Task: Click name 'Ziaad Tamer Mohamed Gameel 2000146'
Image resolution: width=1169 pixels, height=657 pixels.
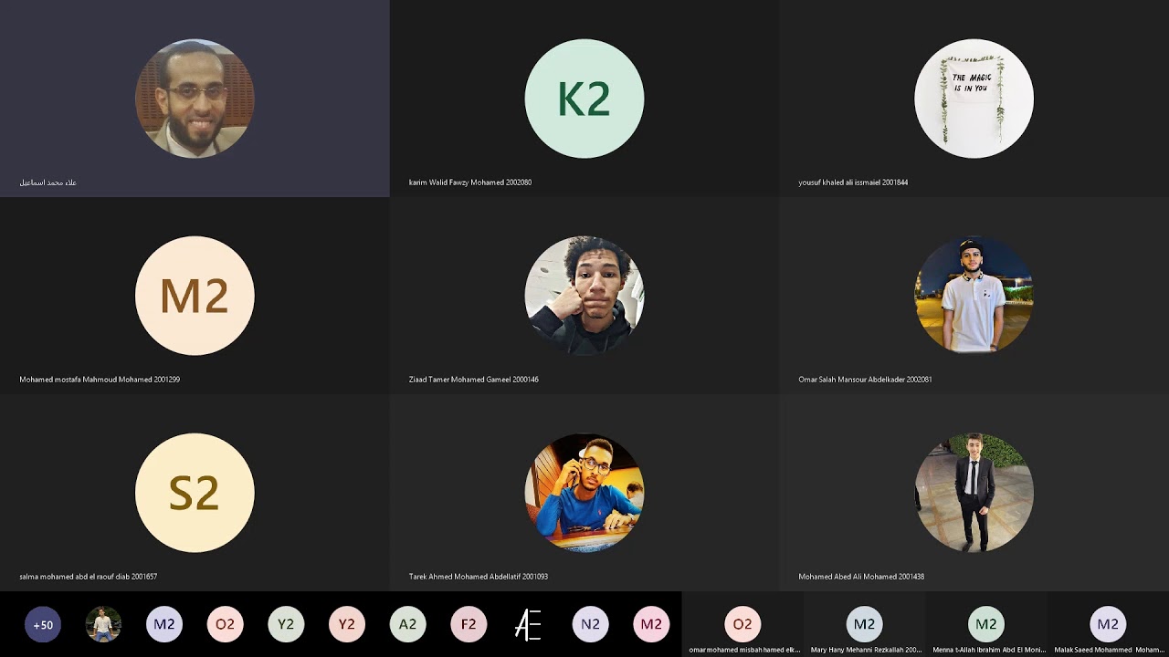Action: click(x=474, y=380)
